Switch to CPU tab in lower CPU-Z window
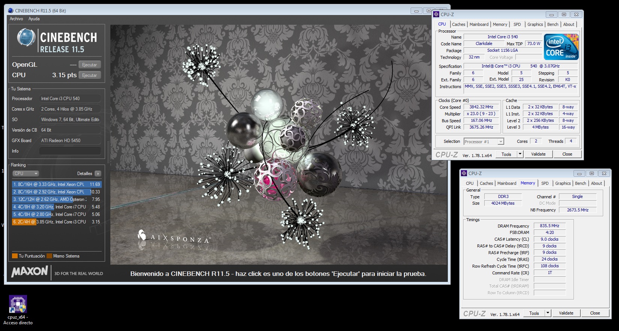Screen dimensions: 619x331 pos(470,183)
